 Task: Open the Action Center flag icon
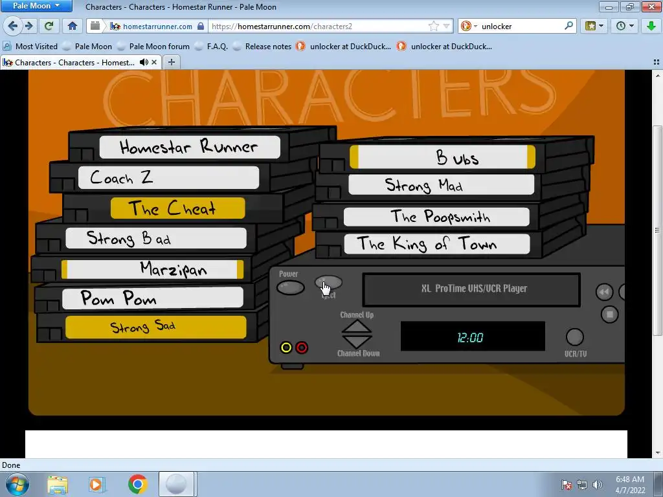tap(566, 484)
